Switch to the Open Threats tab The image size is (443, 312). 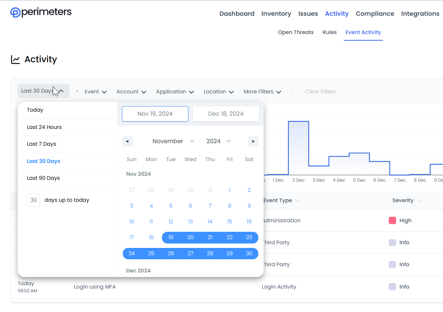(x=296, y=32)
